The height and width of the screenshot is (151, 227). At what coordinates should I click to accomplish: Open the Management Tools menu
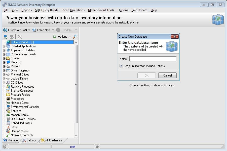101,10
